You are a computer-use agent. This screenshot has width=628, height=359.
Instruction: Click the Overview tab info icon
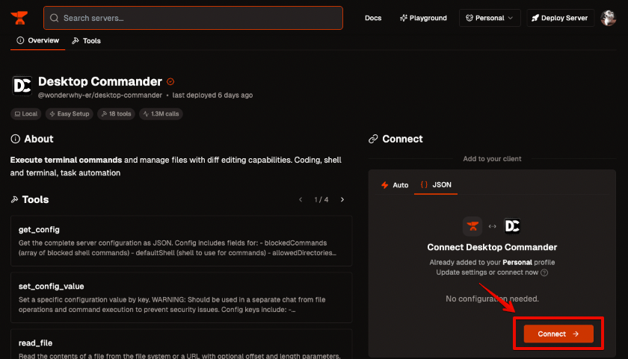20,40
